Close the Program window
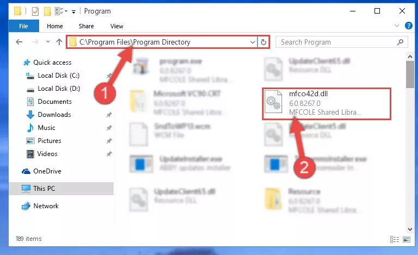418x255 pixels. (x=402, y=11)
